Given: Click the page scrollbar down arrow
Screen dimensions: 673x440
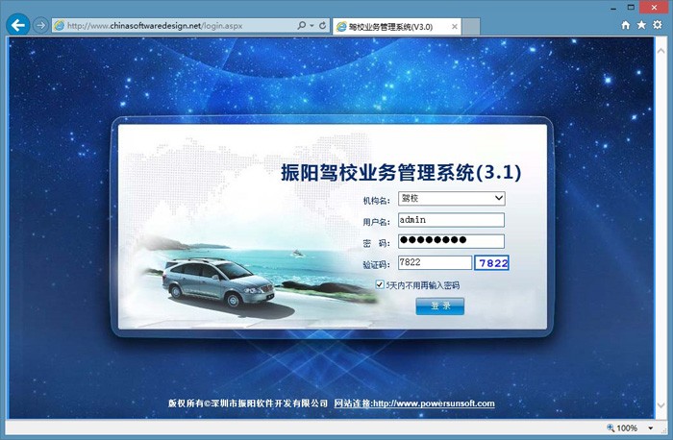Looking at the screenshot, I should pos(661,405).
